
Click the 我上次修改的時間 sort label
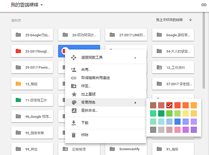click(x=169, y=20)
